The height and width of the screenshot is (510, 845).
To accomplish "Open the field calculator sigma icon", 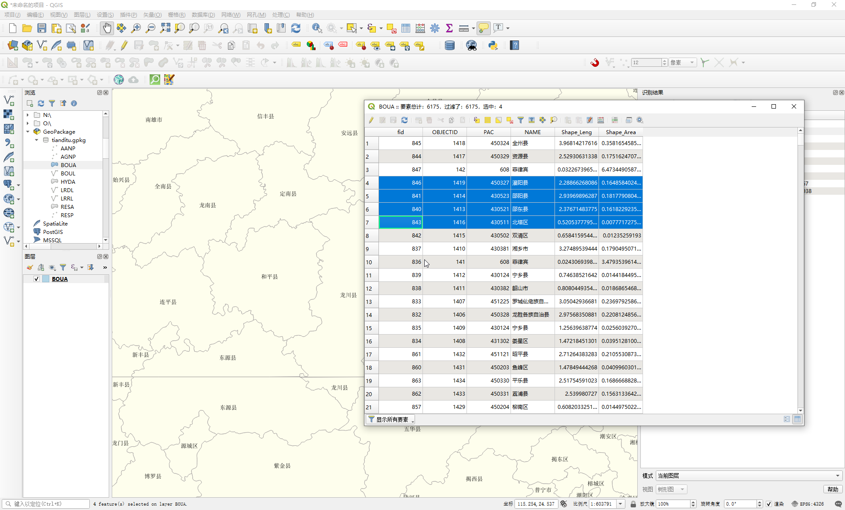I will 449,28.
